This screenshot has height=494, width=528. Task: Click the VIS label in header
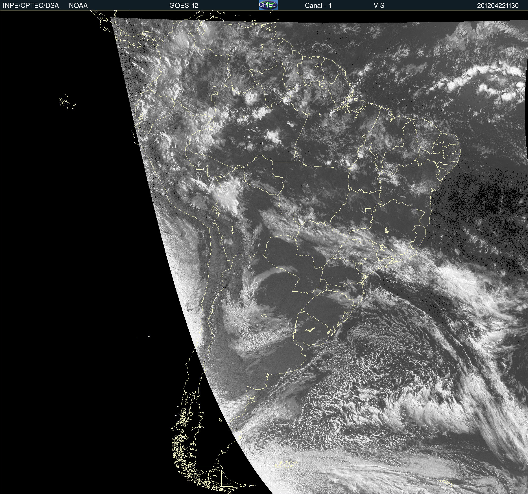(x=379, y=6)
